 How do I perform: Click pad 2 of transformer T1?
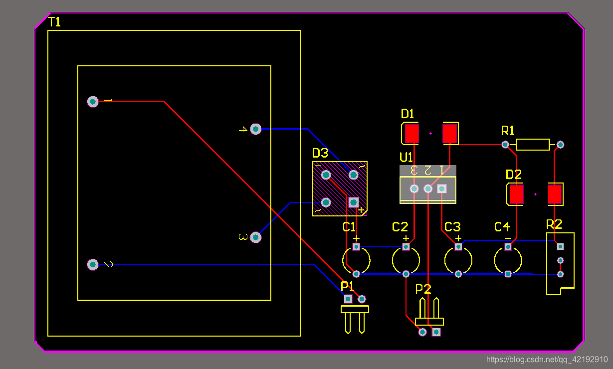[x=93, y=265]
